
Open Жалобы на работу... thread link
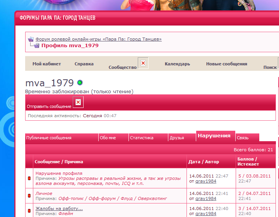click(59, 208)
